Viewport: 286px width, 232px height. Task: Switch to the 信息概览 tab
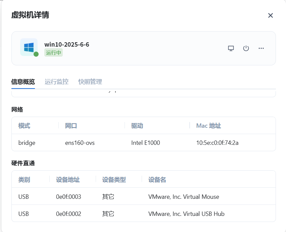click(x=23, y=82)
